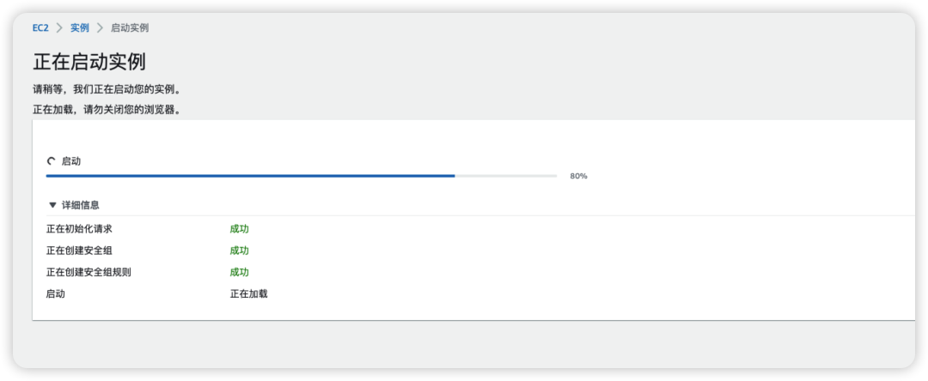Click the 详细信息 section header label
This screenshot has height=381, width=928.
(x=81, y=206)
